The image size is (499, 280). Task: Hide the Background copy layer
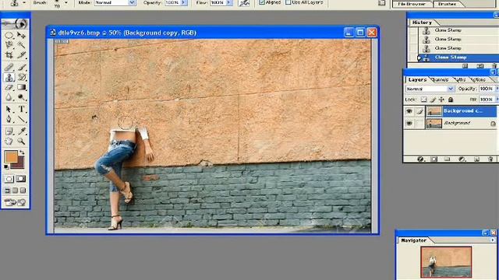409,111
